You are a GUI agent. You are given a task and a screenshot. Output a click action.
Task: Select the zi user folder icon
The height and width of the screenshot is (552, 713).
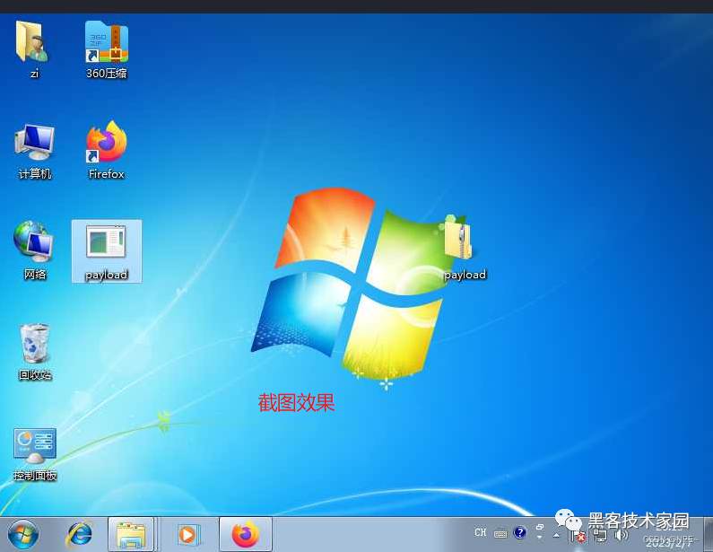point(34,49)
